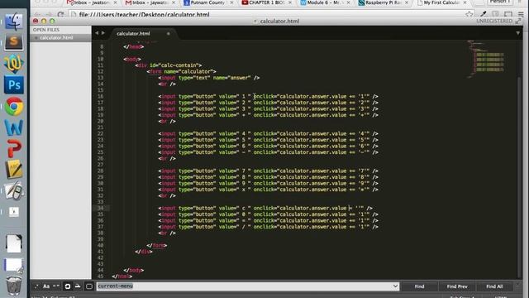
Task: Toggle in-selection search option
Action: pos(78,286)
